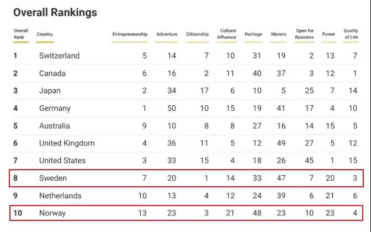Open the Switzerland country link
Image resolution: width=371 pixels, height=232 pixels.
(x=59, y=56)
